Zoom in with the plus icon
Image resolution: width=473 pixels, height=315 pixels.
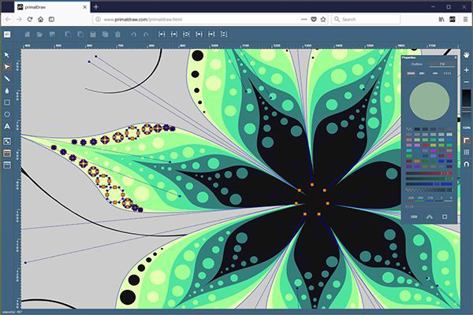pyautogui.click(x=467, y=70)
